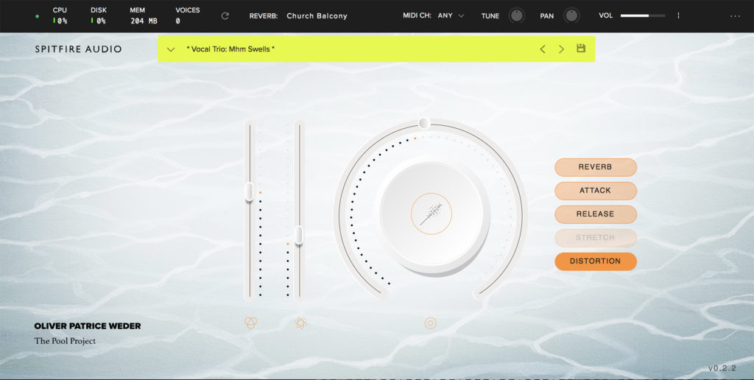Viewport: 754px width, 380px height.
Task: Save the preset with the floppy disk icon
Action: (581, 49)
